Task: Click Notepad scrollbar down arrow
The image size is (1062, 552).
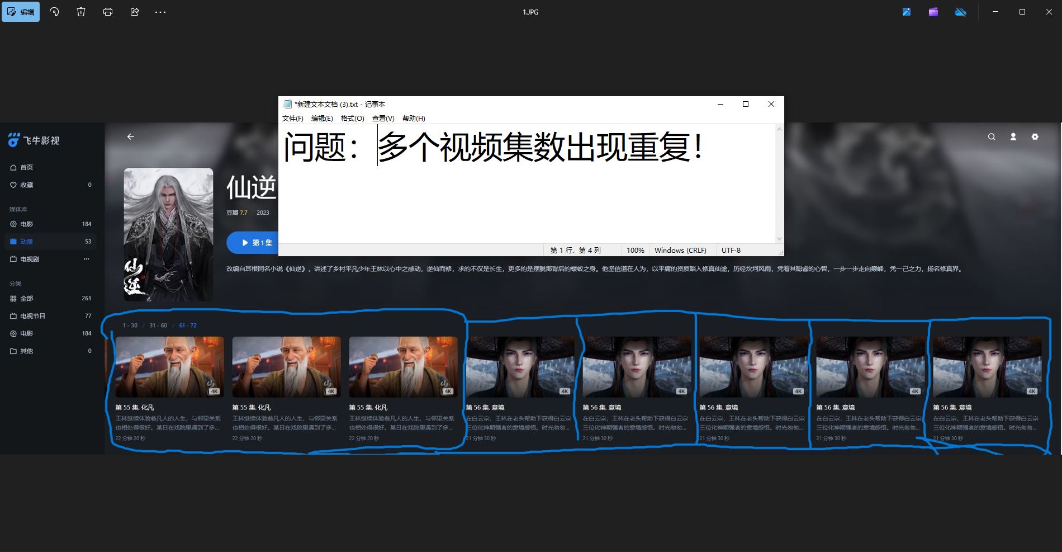Action: 779,239
